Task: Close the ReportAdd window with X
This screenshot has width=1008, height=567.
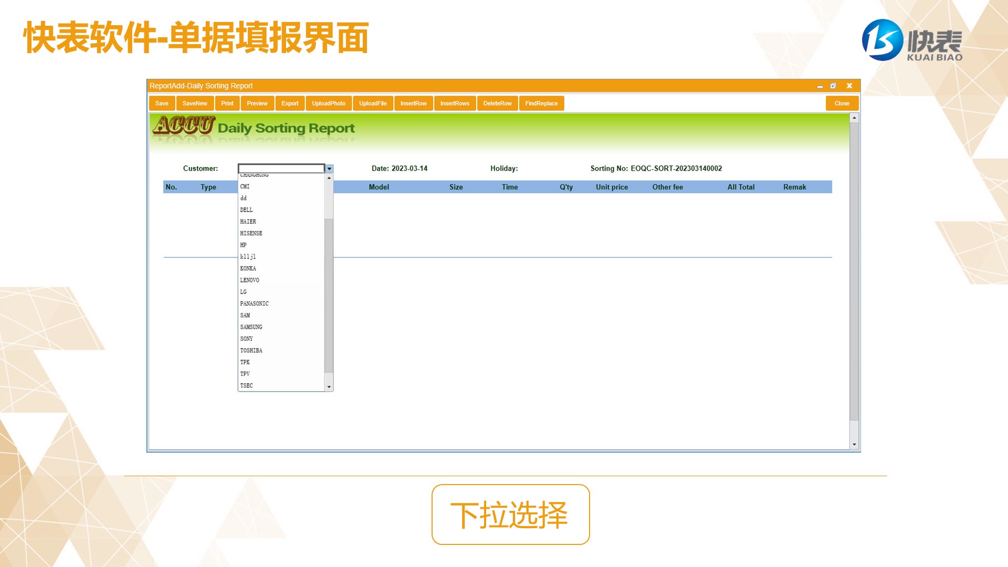Action: click(x=849, y=86)
